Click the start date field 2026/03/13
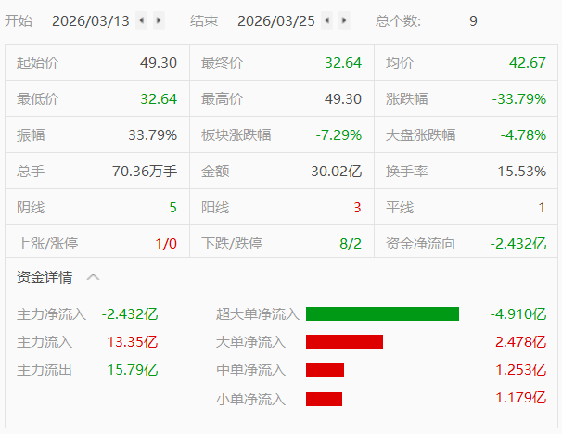562x434 pixels. click(x=90, y=21)
